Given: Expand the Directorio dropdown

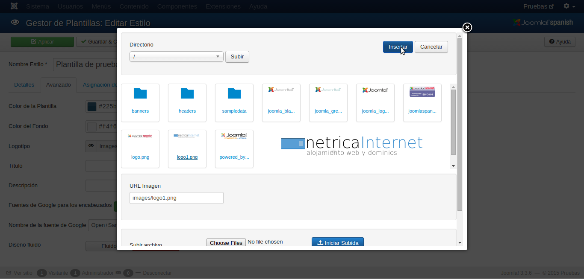Looking at the screenshot, I should 176,57.
